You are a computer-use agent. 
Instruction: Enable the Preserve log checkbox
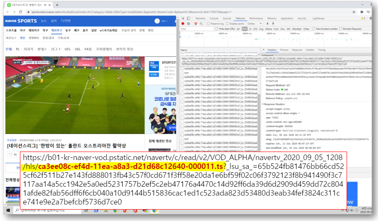tap(208, 24)
